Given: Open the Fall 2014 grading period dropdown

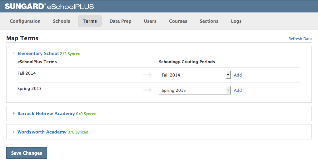Looking at the screenshot, I should 195,75.
